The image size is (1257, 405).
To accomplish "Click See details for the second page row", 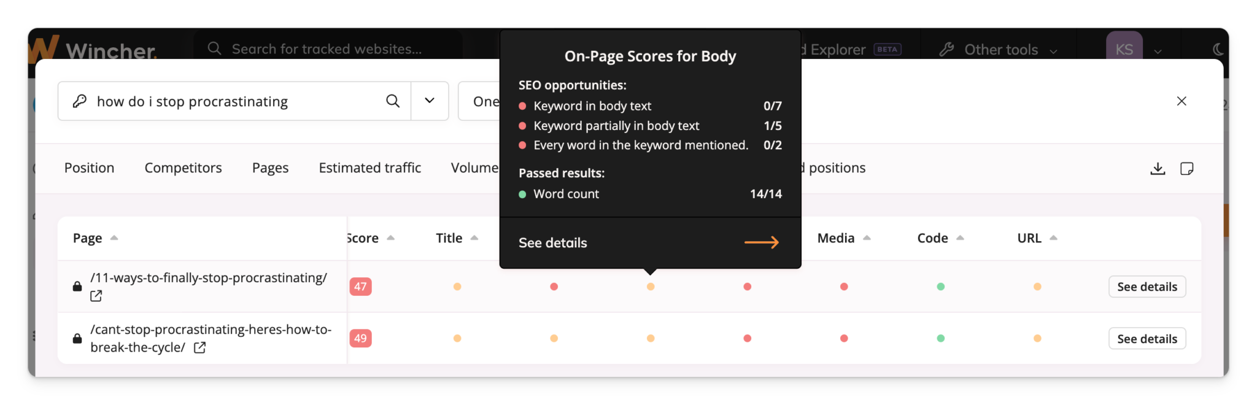I will pos(1147,338).
